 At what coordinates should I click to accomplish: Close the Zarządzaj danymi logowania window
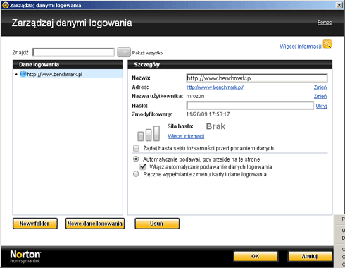(x=339, y=5)
